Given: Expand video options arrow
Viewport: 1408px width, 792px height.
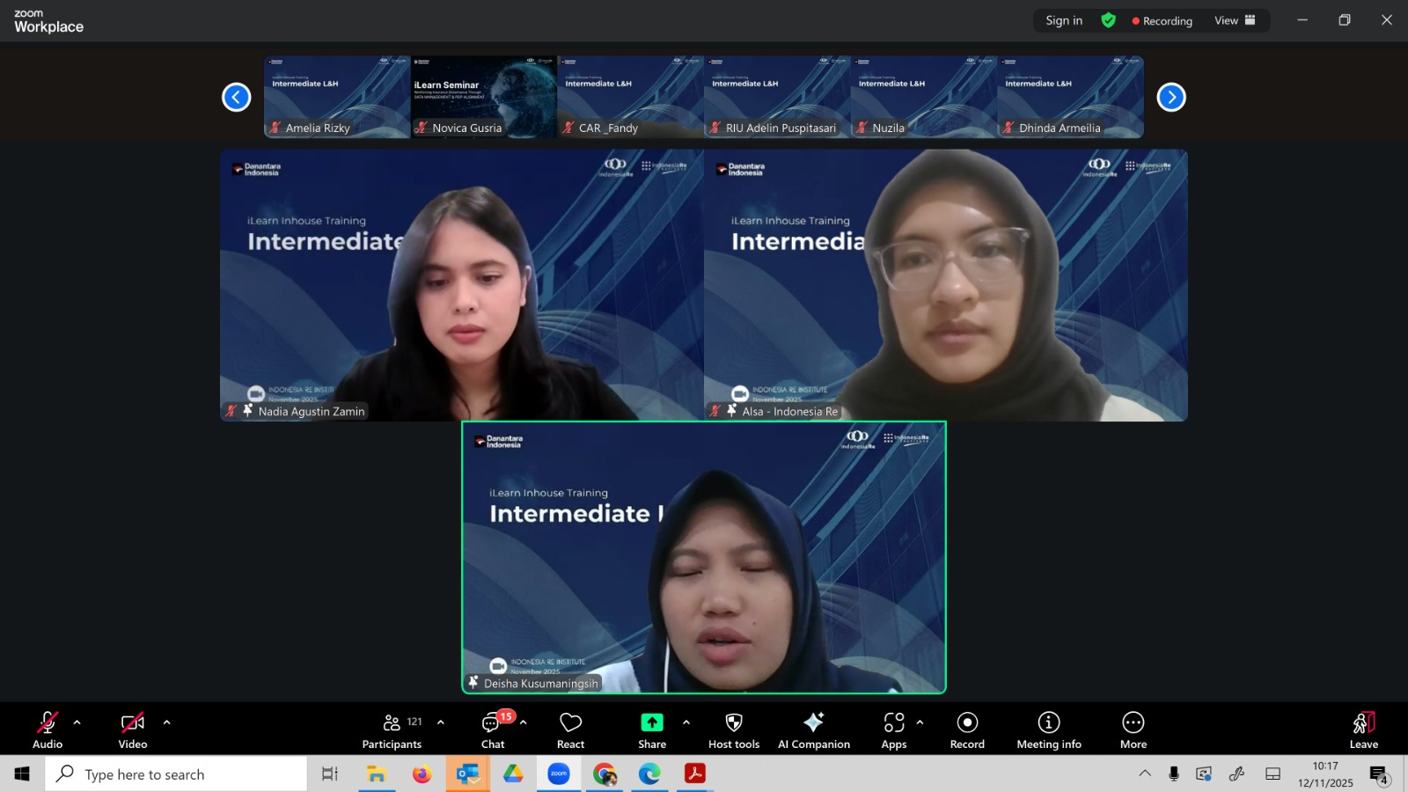Looking at the screenshot, I should coord(167,722).
